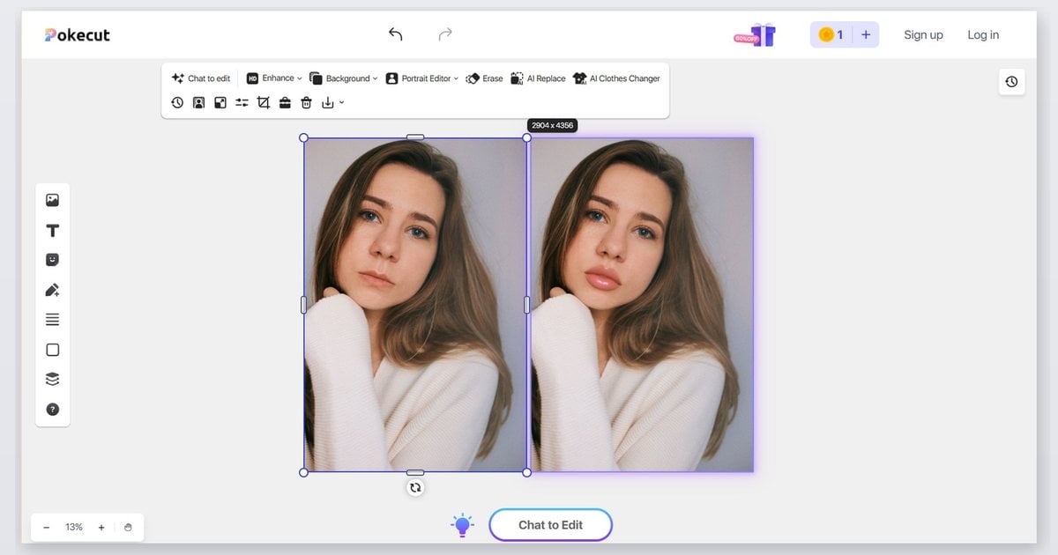The height and width of the screenshot is (555, 1058).
Task: Click the horizontal lines icon in sidebar
Action: pyautogui.click(x=52, y=320)
